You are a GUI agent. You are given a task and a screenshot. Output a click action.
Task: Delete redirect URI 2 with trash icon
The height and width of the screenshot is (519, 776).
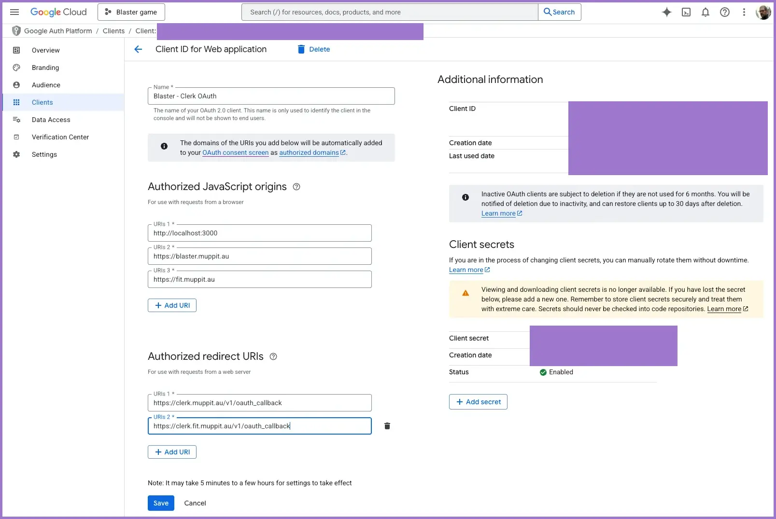pos(387,426)
